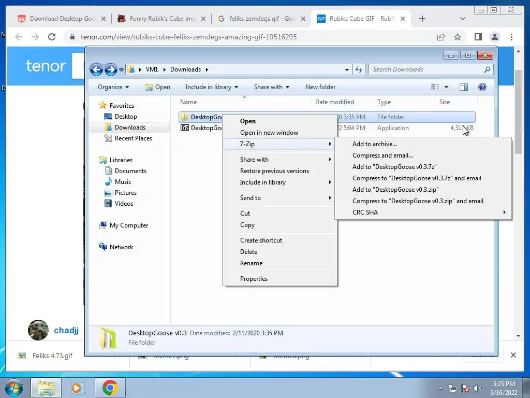Click the share page icon in Chrome
The height and width of the screenshot is (398, 530).
click(x=441, y=37)
